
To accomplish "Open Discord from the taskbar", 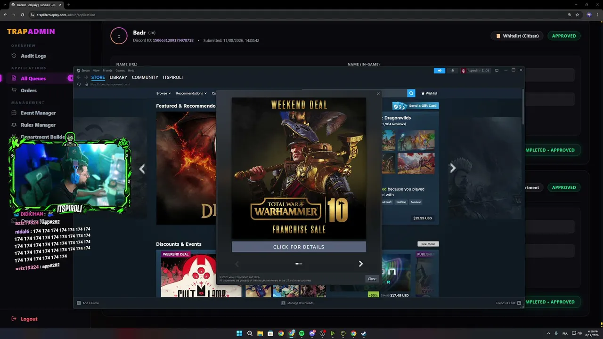I will [312, 333].
